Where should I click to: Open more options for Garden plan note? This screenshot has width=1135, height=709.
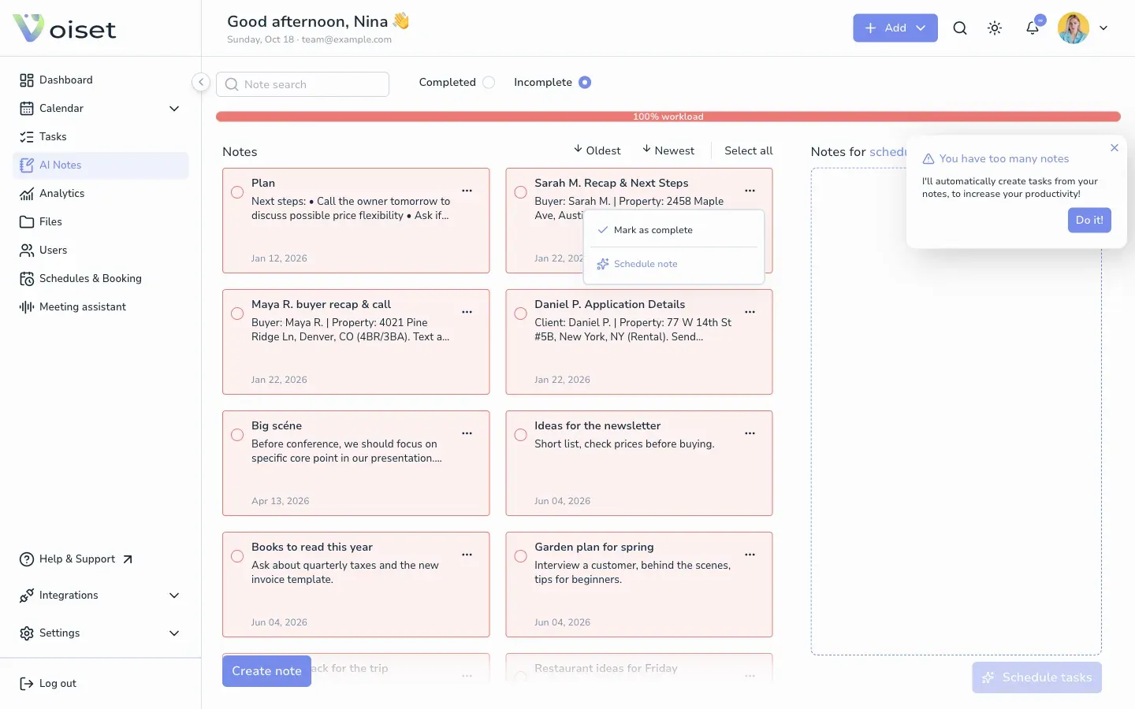pyautogui.click(x=750, y=555)
